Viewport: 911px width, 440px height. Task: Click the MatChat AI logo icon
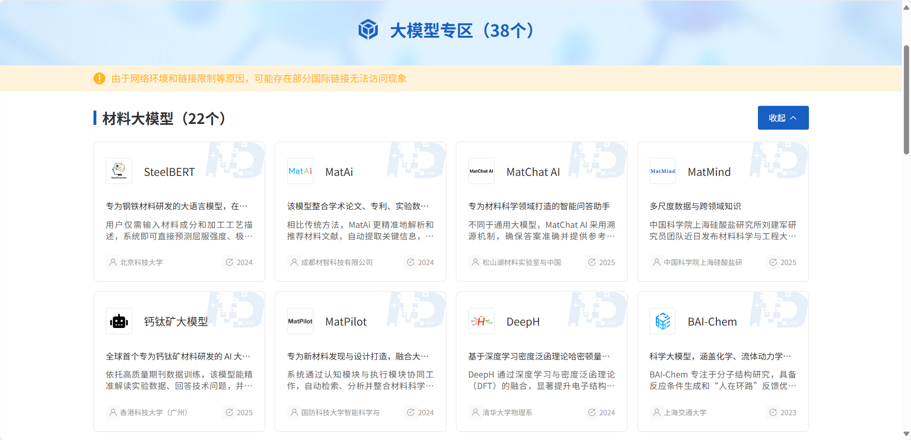(x=481, y=171)
